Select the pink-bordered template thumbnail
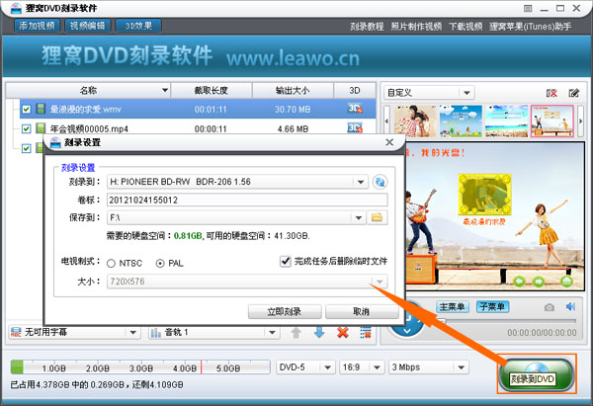The width and height of the screenshot is (593, 406). tap(552, 121)
